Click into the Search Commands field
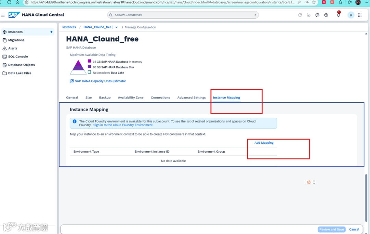The height and width of the screenshot is (234, 370). (x=183, y=15)
